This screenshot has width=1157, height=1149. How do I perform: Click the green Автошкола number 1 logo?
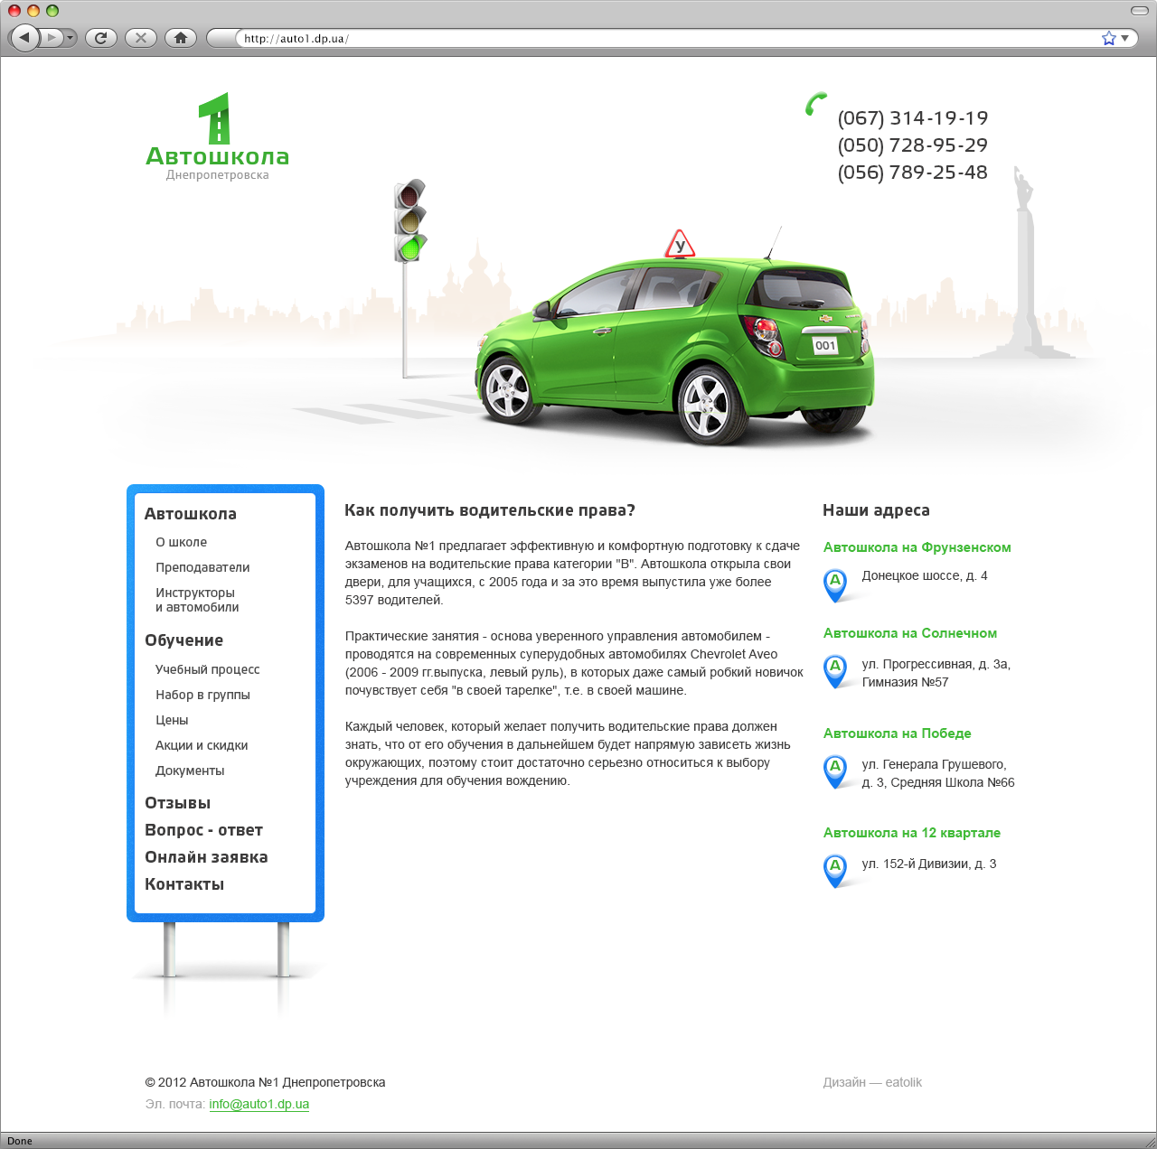click(x=217, y=135)
